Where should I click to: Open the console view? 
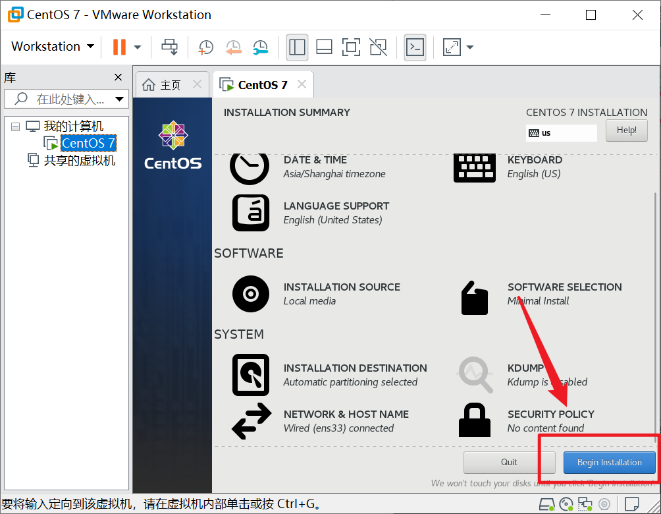point(415,47)
